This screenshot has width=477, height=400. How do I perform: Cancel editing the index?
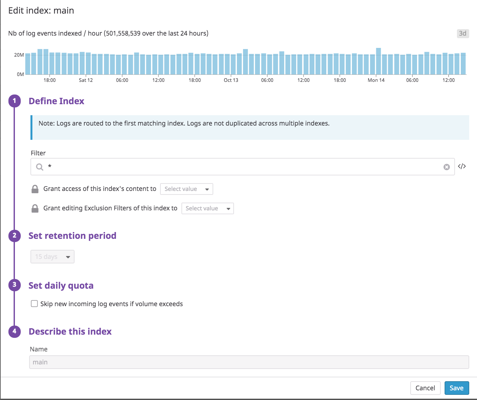425,388
